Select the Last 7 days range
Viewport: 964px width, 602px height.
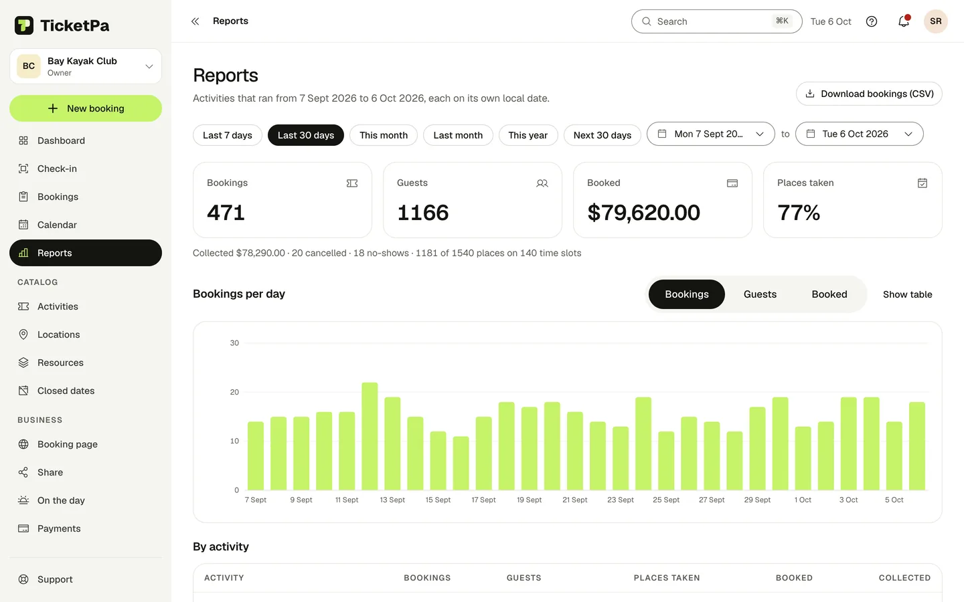coord(228,135)
